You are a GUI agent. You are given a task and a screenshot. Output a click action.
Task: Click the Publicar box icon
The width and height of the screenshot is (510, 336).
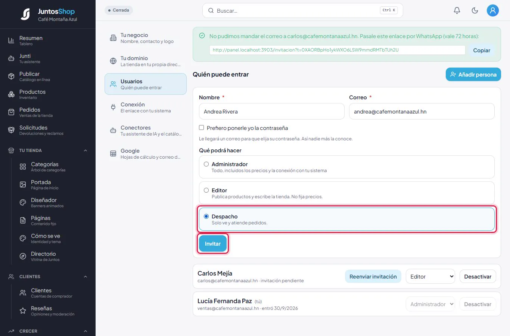point(11,76)
